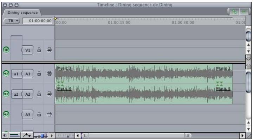The height and width of the screenshot is (140, 253).
Task: Disconnect the a2 source control
Action: [16, 94]
